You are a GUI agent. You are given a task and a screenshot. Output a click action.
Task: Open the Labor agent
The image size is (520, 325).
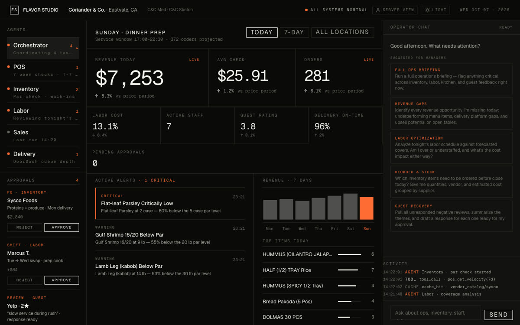tap(43, 114)
